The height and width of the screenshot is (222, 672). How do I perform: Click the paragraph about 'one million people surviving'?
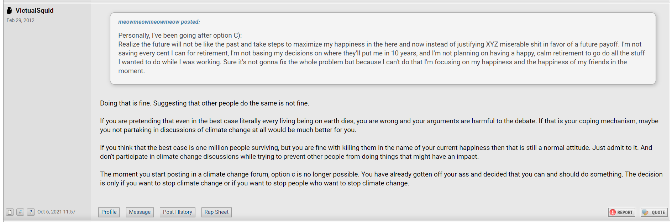376,152
